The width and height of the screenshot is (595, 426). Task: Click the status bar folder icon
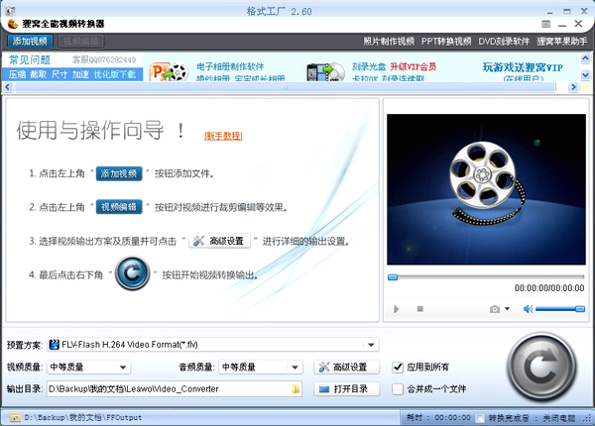(x=15, y=418)
